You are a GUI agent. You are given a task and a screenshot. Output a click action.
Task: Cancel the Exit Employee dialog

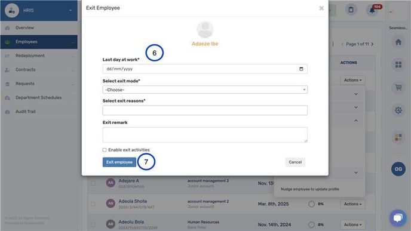point(295,162)
